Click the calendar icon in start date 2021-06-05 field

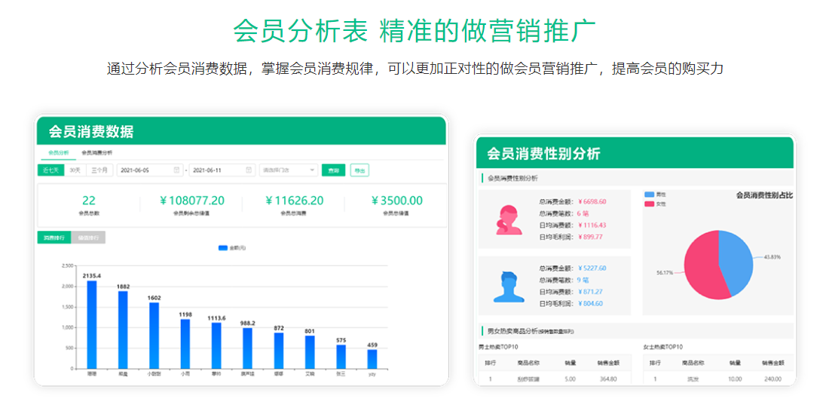(x=176, y=170)
